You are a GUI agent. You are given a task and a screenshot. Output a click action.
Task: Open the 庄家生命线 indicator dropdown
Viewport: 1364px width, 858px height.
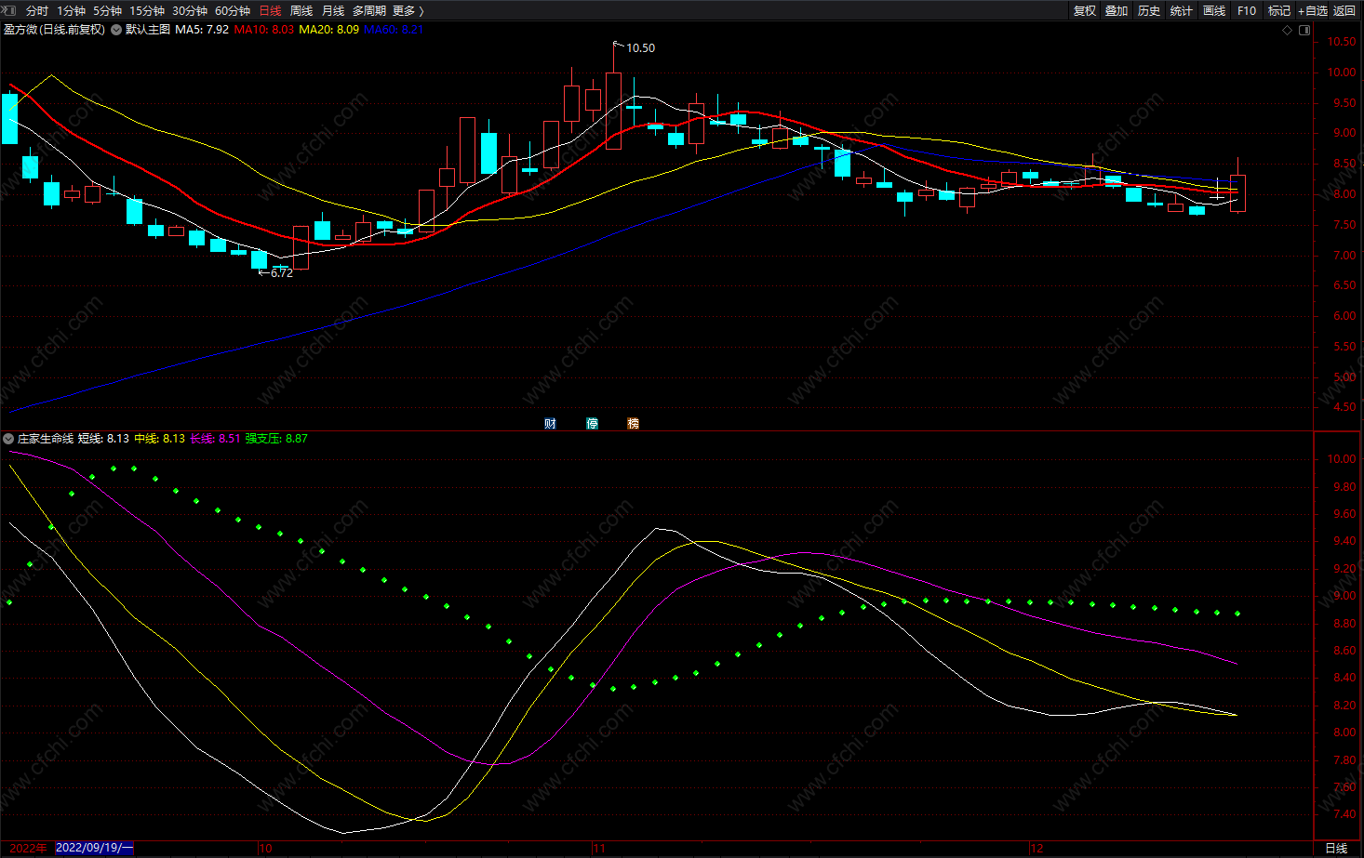coord(8,439)
